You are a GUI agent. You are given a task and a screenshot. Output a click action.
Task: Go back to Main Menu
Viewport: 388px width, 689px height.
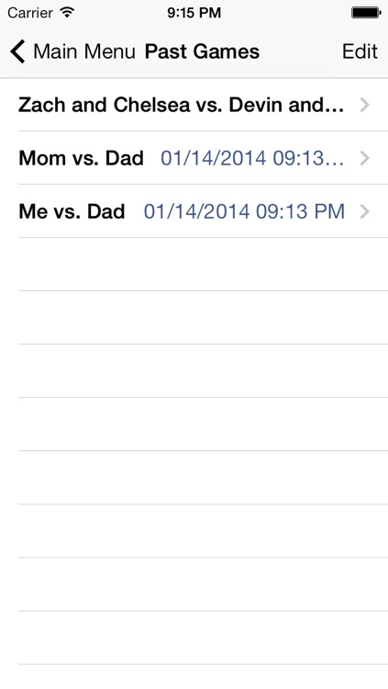pyautogui.click(x=72, y=51)
